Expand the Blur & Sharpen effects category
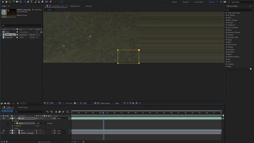254x143 pixels. click(226, 20)
